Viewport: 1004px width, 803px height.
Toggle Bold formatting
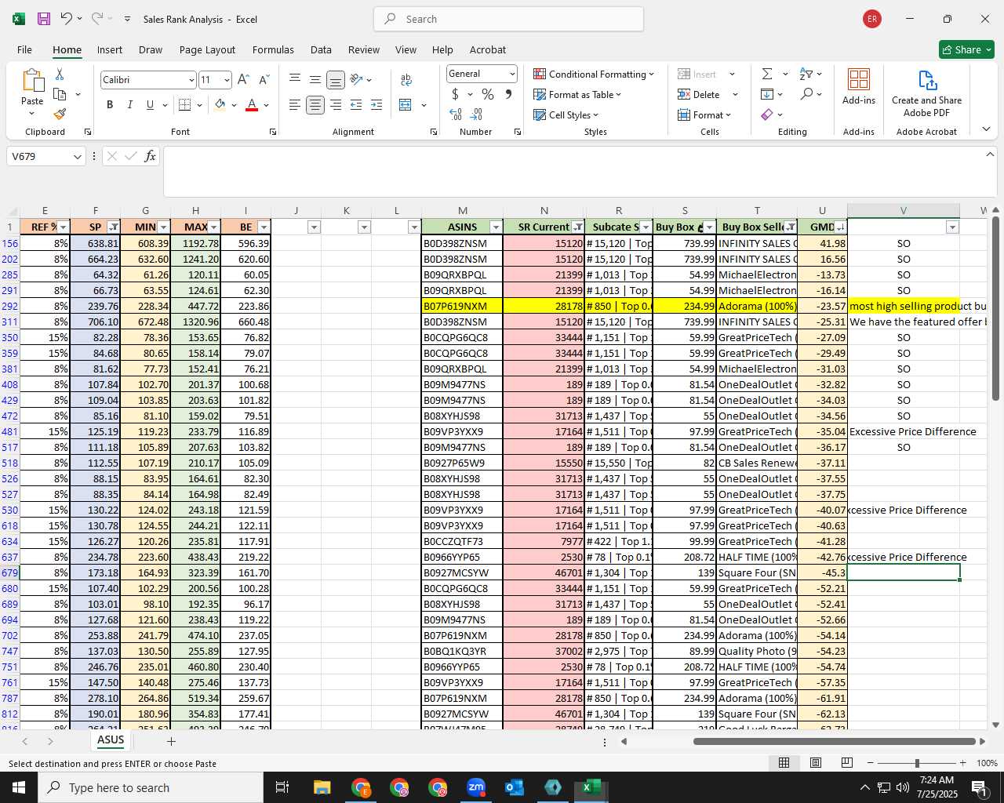[x=110, y=105]
